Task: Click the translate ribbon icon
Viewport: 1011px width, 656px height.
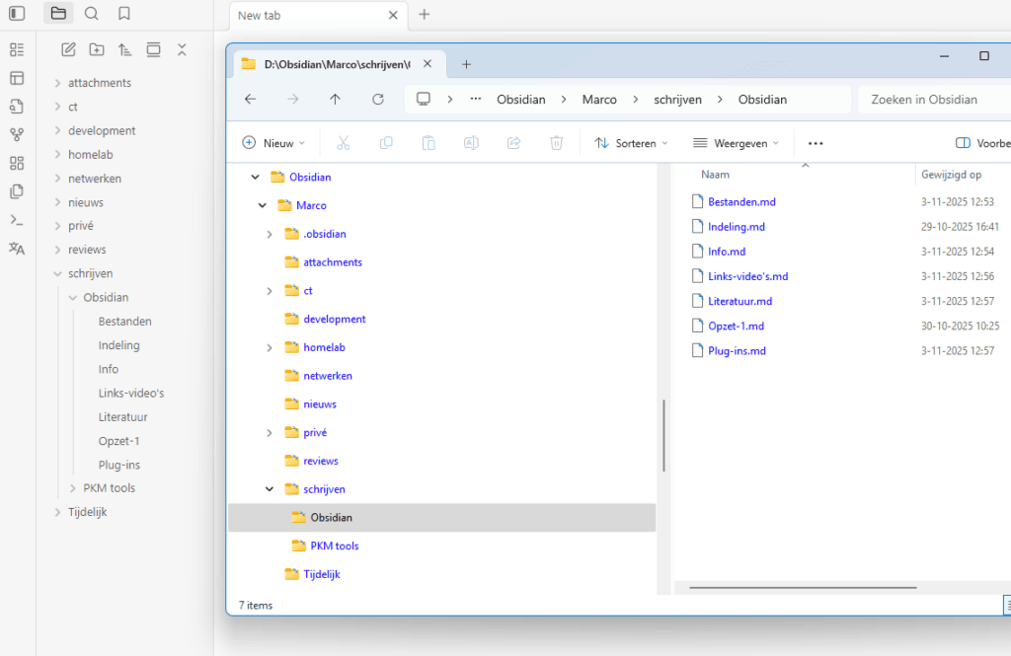Action: pos(17,248)
